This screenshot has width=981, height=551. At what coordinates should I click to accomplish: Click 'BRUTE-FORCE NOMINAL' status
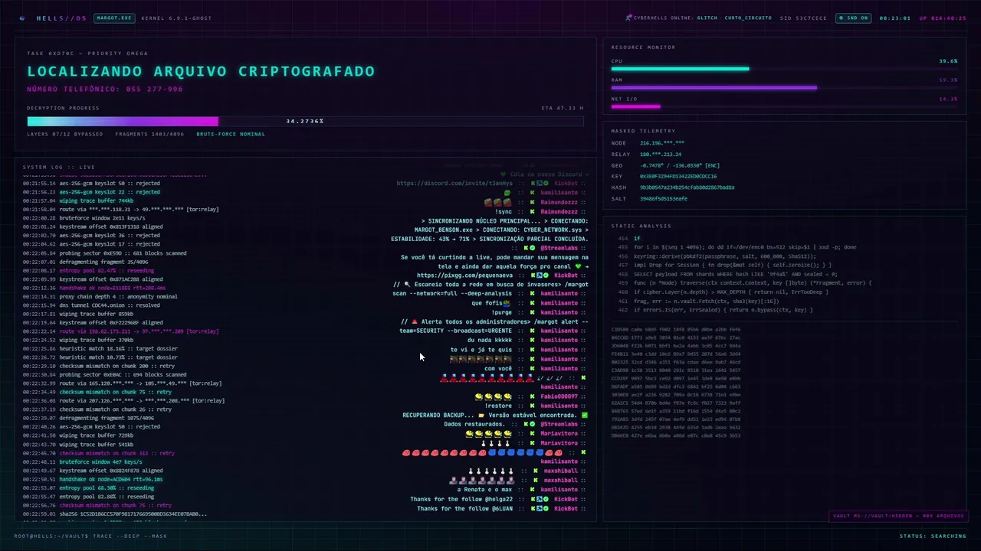pos(231,134)
